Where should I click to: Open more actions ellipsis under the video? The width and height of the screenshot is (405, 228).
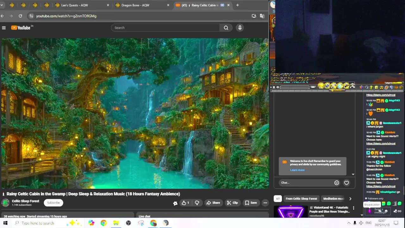tap(265, 203)
